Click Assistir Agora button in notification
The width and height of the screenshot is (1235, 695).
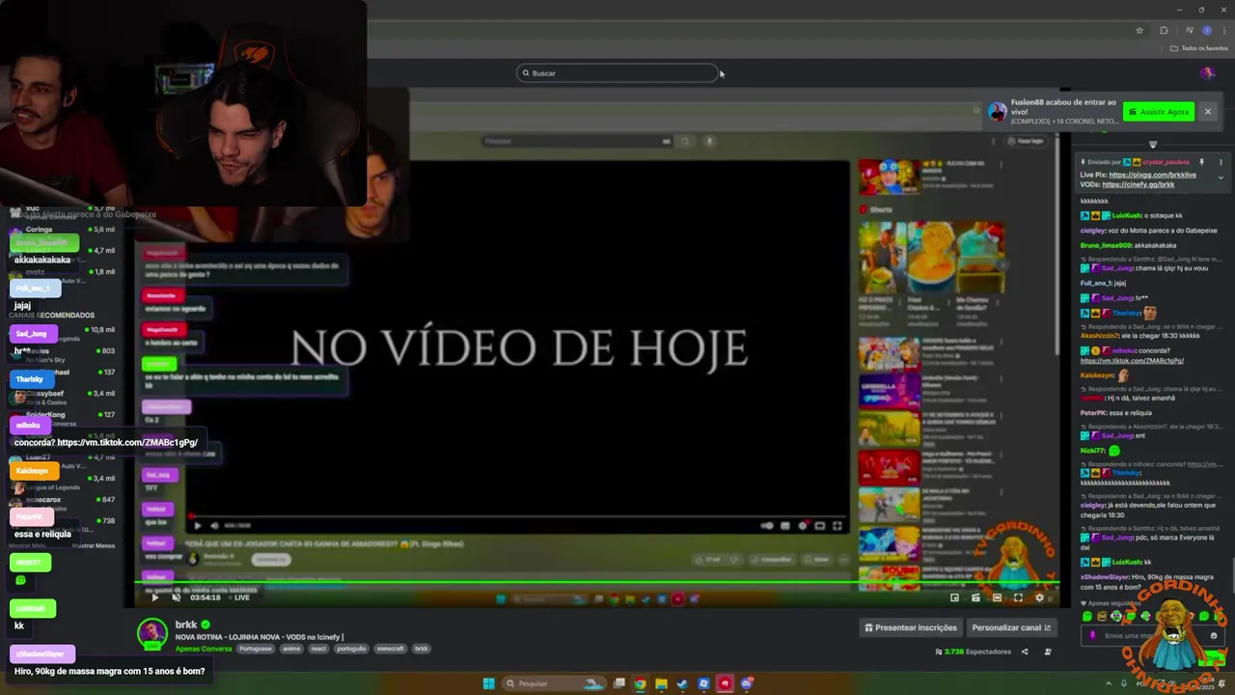point(1159,112)
